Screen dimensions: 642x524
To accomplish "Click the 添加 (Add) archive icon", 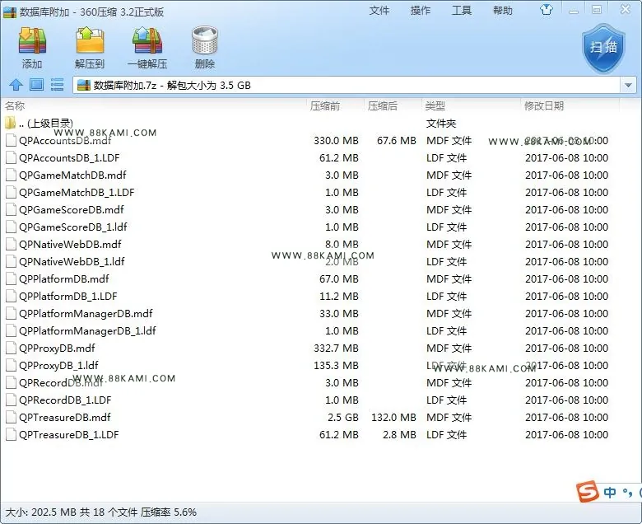I will point(32,41).
